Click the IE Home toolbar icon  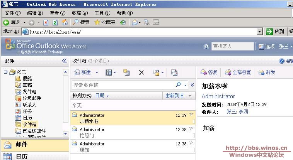tap(65, 22)
